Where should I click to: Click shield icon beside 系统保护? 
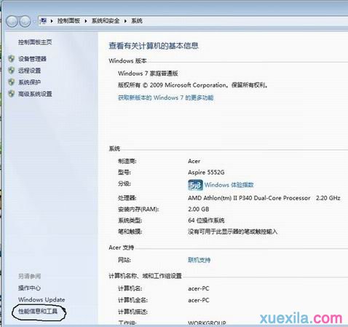point(12,82)
